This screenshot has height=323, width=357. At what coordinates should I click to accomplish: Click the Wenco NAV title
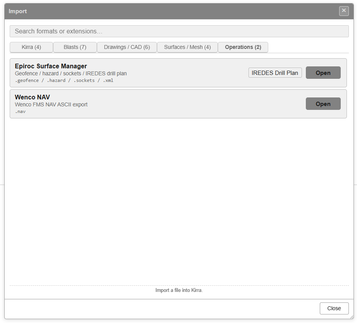point(32,97)
